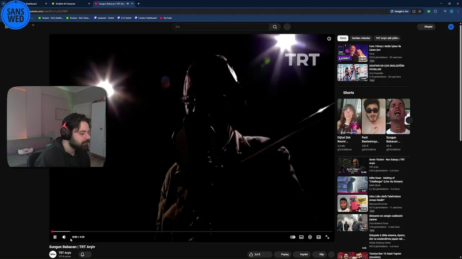The height and width of the screenshot is (259, 462).
Task: Open the Creator Dashboard bookmark
Action: (x=146, y=18)
